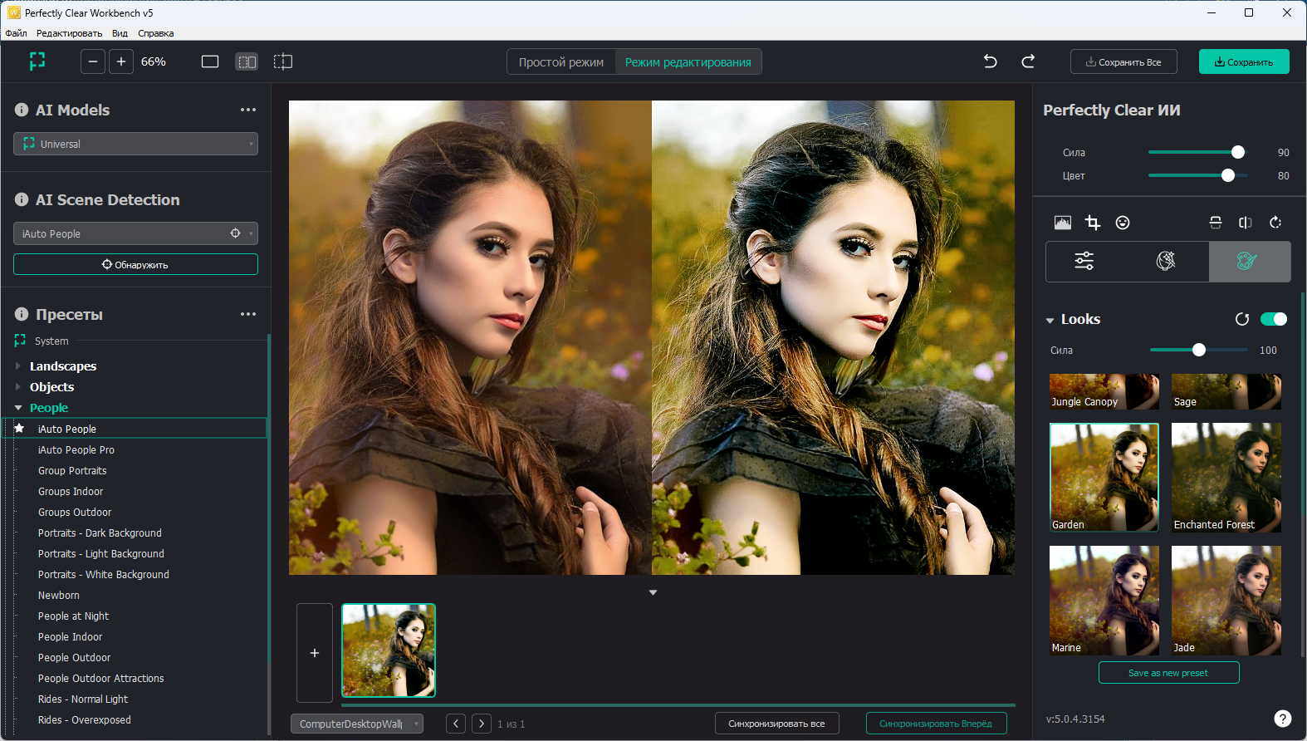This screenshot has height=741, width=1307.
Task: Select the Enchanted Forest look thumbnail
Action: (x=1226, y=477)
